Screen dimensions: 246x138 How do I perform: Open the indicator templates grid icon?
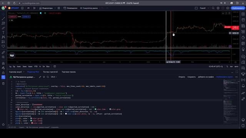coord(59,8)
